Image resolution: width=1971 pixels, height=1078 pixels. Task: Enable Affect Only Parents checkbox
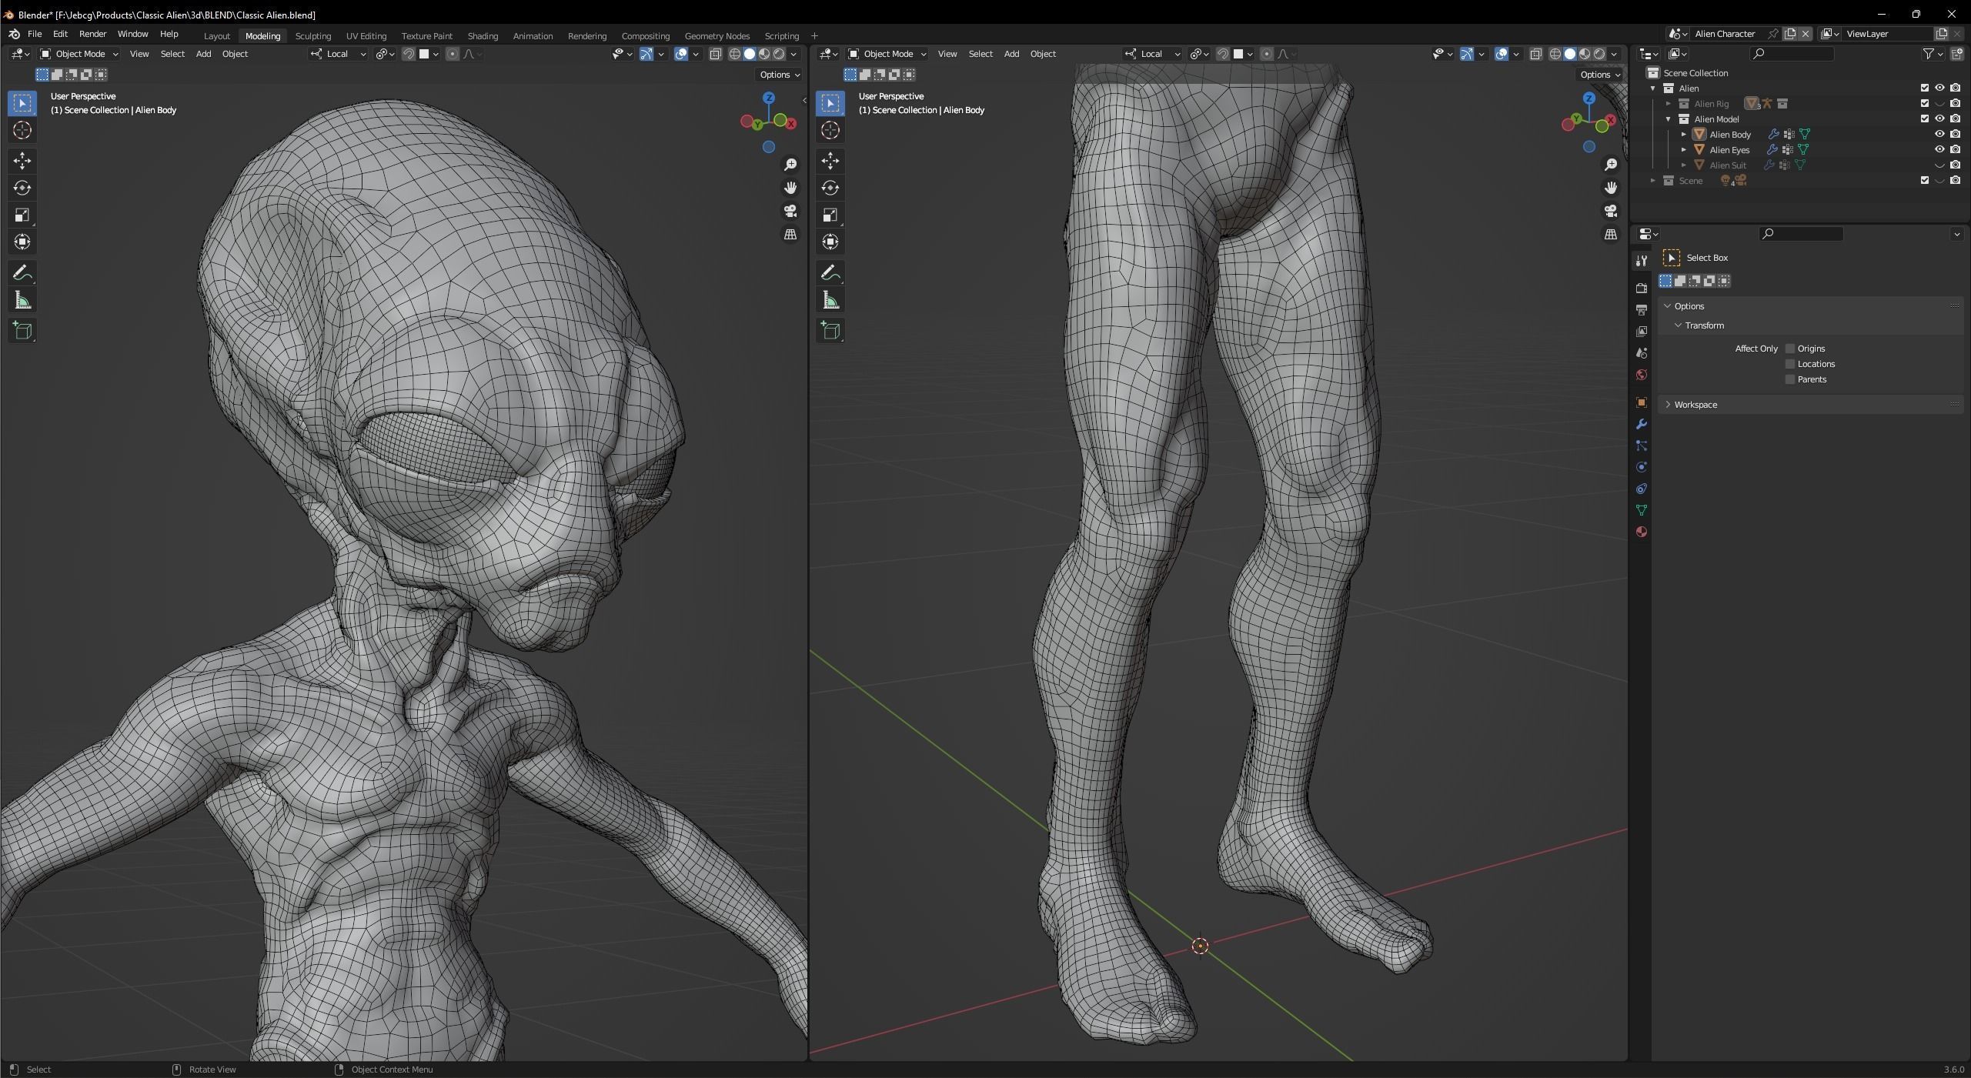pyautogui.click(x=1790, y=379)
